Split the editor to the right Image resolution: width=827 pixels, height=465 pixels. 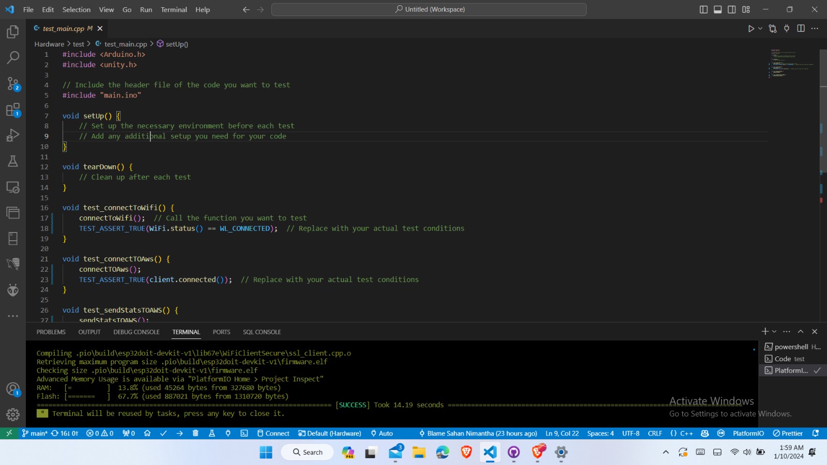pos(801,28)
